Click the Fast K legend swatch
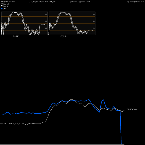This screenshot has height=145, width=145. point(2,6)
